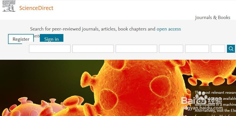Click the 'Alternatively, visit the Else' text line
The image size is (236, 116).
click(215, 110)
